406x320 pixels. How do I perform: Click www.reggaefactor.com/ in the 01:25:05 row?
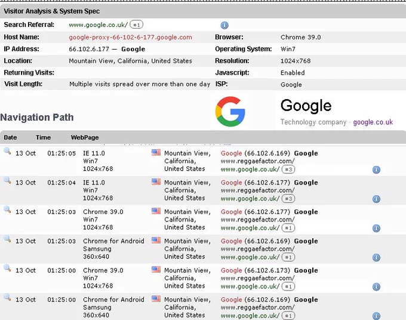[x=258, y=161]
